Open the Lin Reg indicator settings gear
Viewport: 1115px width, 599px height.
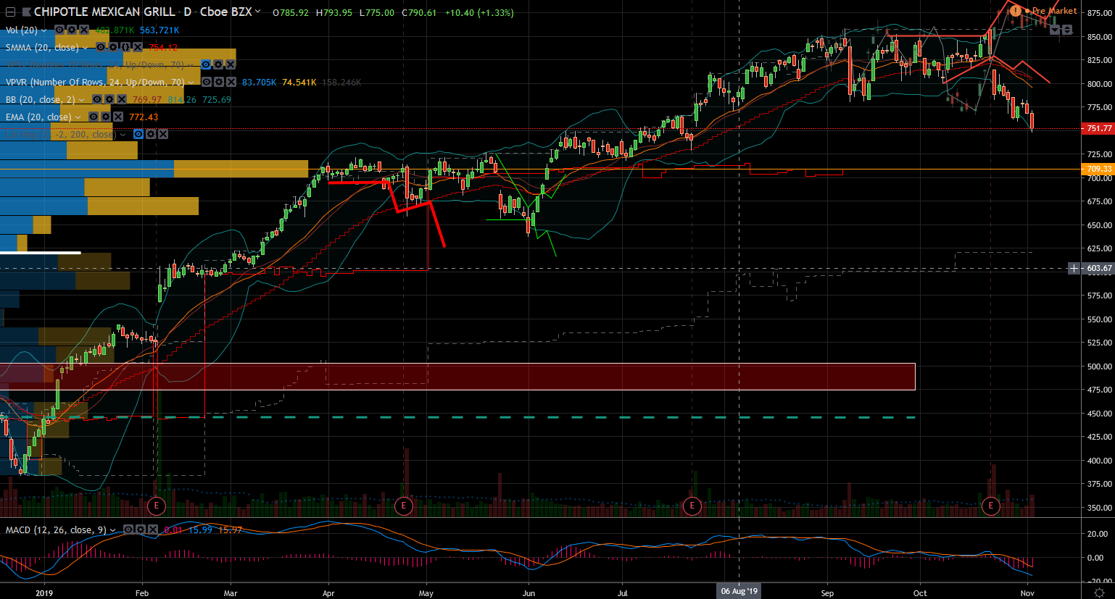(x=151, y=134)
